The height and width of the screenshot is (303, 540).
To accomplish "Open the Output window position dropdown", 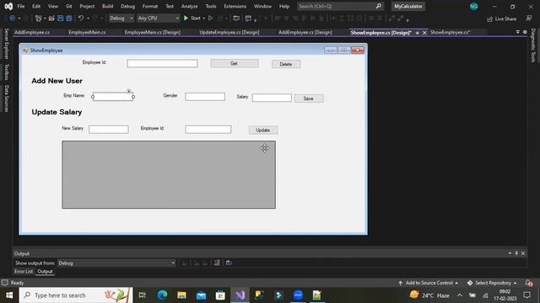I will 510,253.
